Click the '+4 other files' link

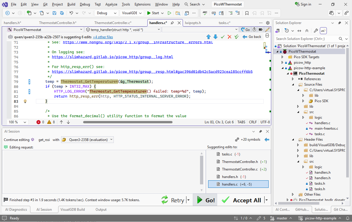103,37
